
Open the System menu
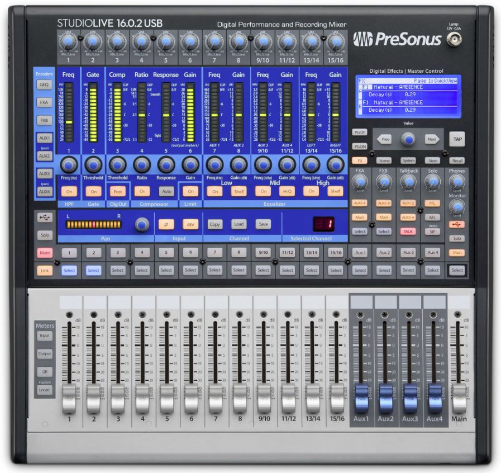click(x=408, y=160)
